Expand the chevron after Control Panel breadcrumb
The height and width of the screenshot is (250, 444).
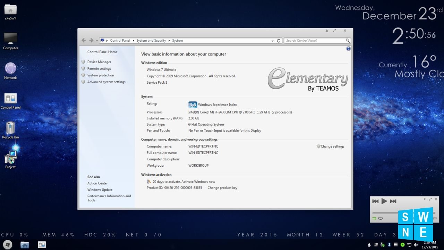point(134,41)
